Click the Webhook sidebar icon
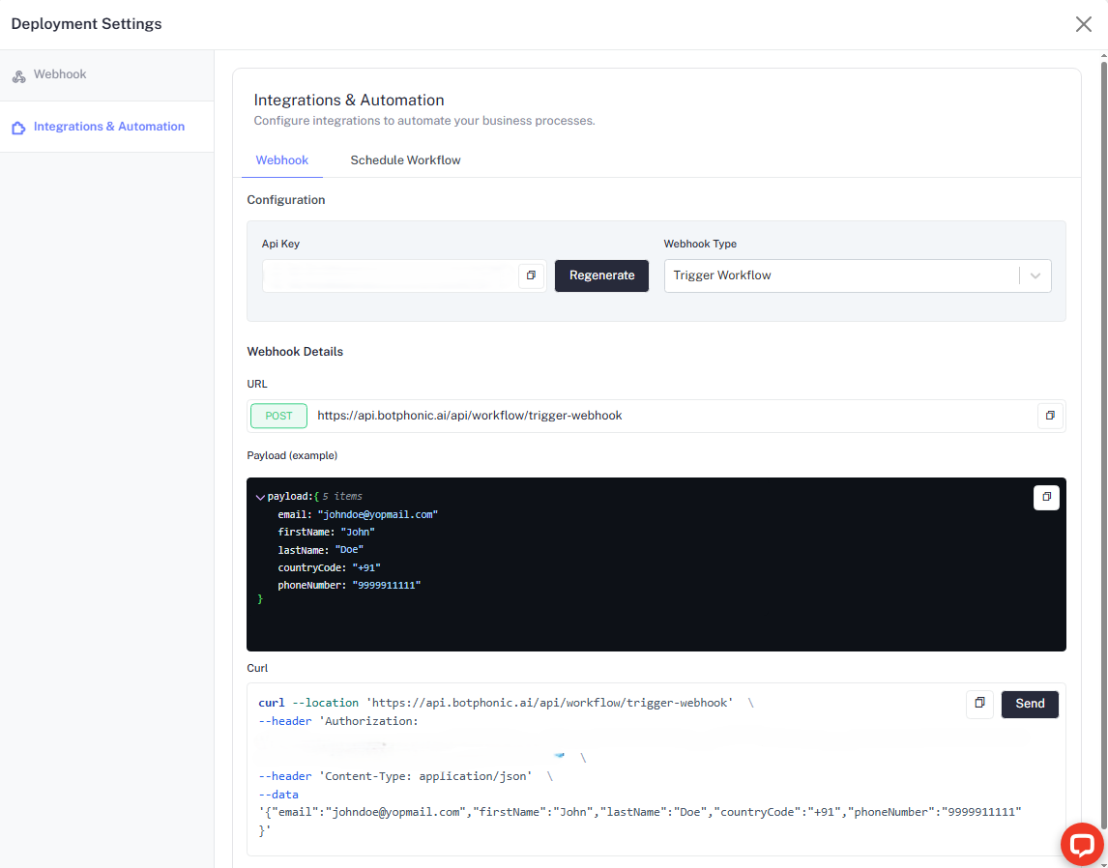Viewport: 1108px width, 868px height. point(19,74)
